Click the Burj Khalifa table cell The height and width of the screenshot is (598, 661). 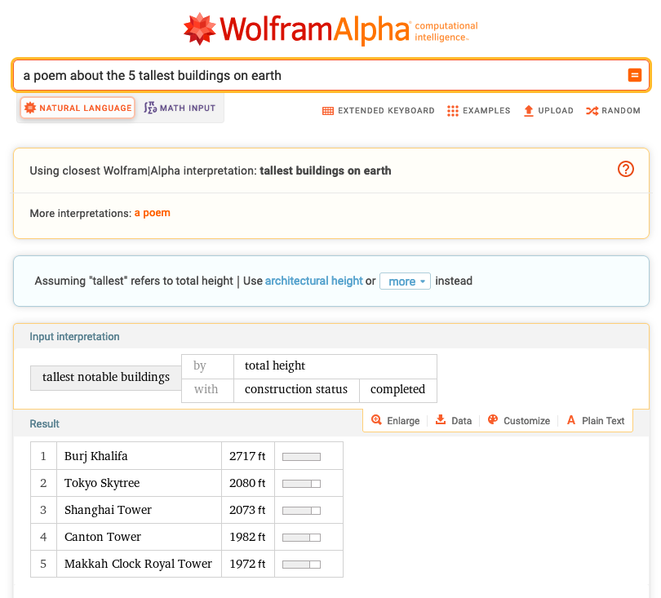pos(139,456)
